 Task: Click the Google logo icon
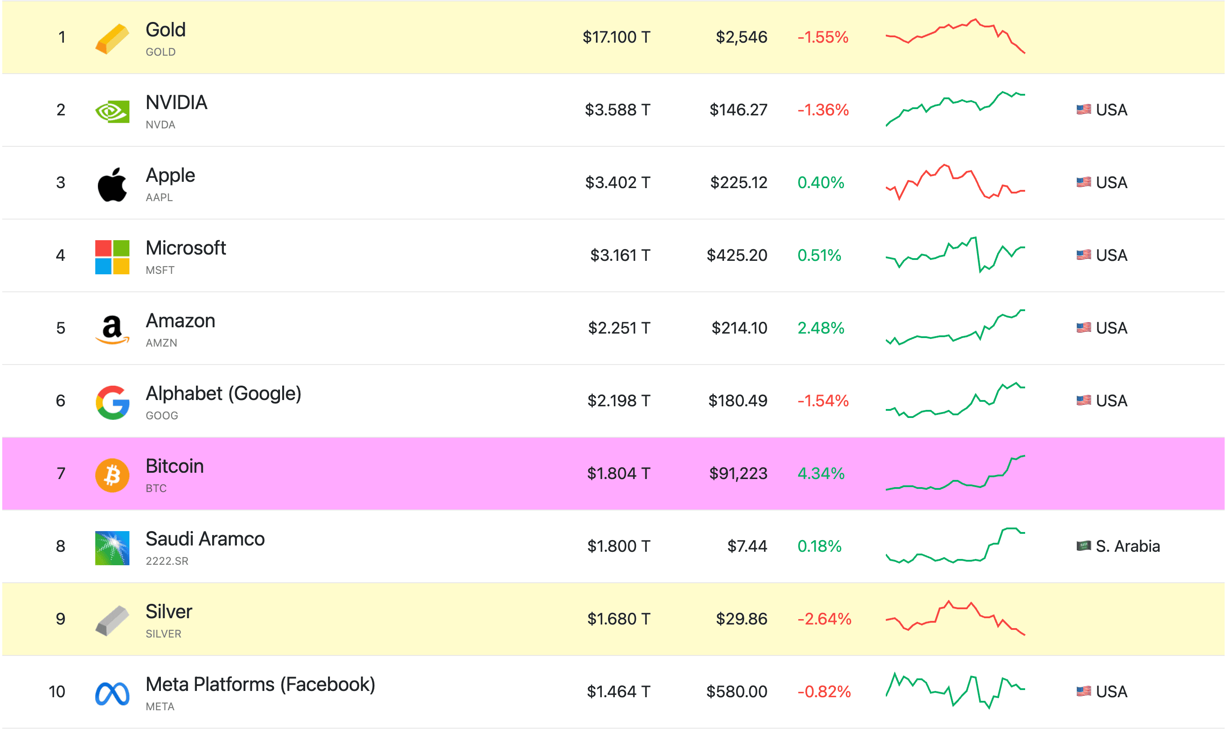[x=112, y=402]
